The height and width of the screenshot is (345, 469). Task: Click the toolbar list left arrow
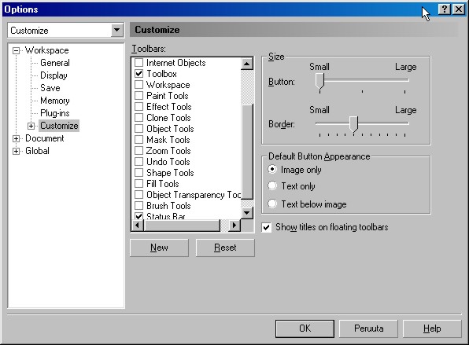138,226
